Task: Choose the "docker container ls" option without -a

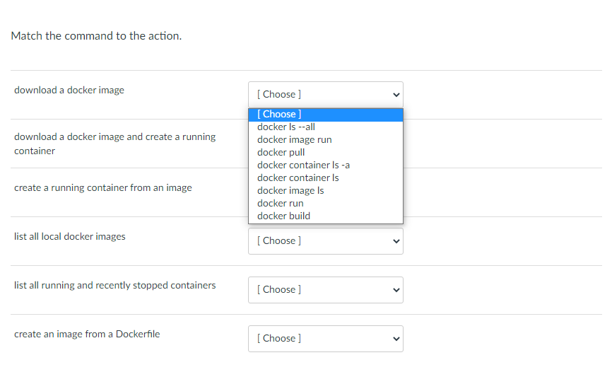Action: (298, 178)
